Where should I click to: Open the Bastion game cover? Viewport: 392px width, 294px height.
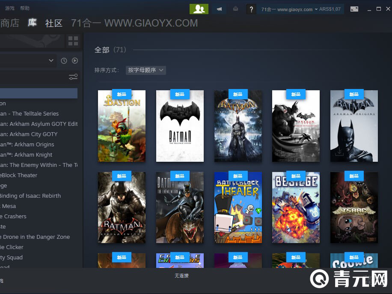[x=122, y=126]
